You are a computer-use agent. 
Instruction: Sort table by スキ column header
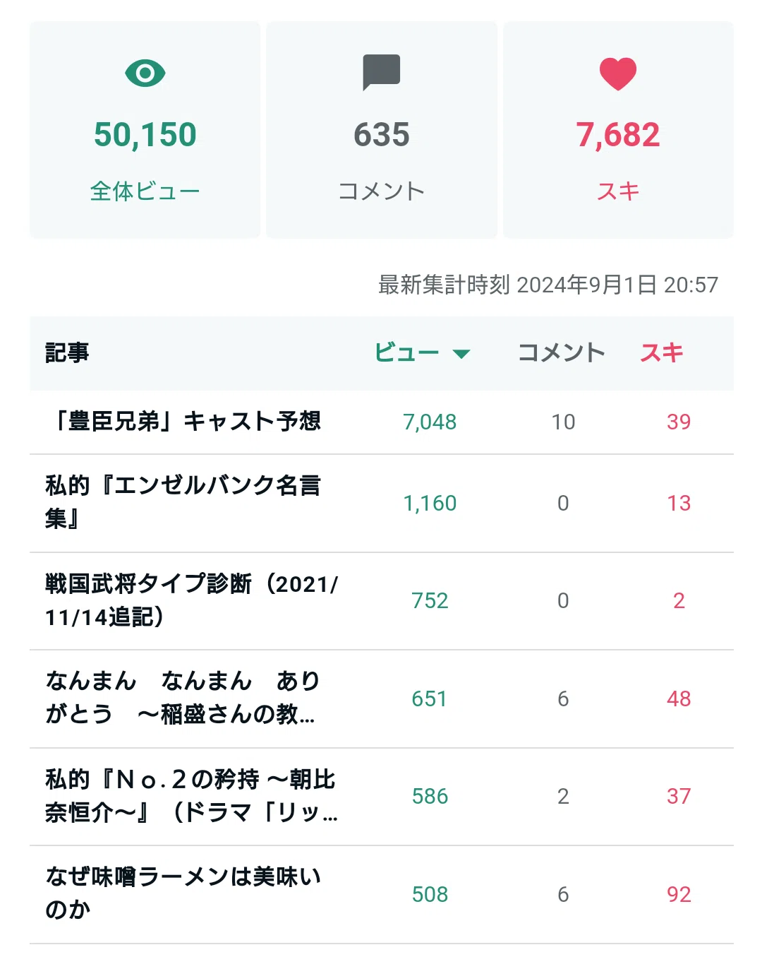[662, 352]
